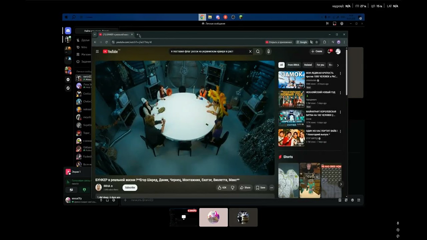Open options for НЕХАЗЯЙСКИЙ НОВЫЙ ГОД video
This screenshot has height=240, width=427.
340,93
